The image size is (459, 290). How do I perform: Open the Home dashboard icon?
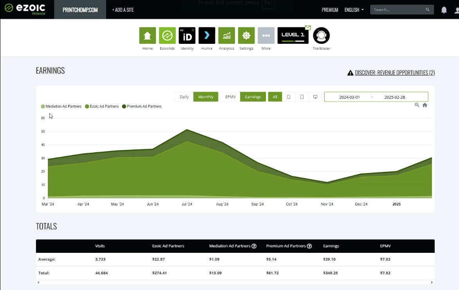148,35
